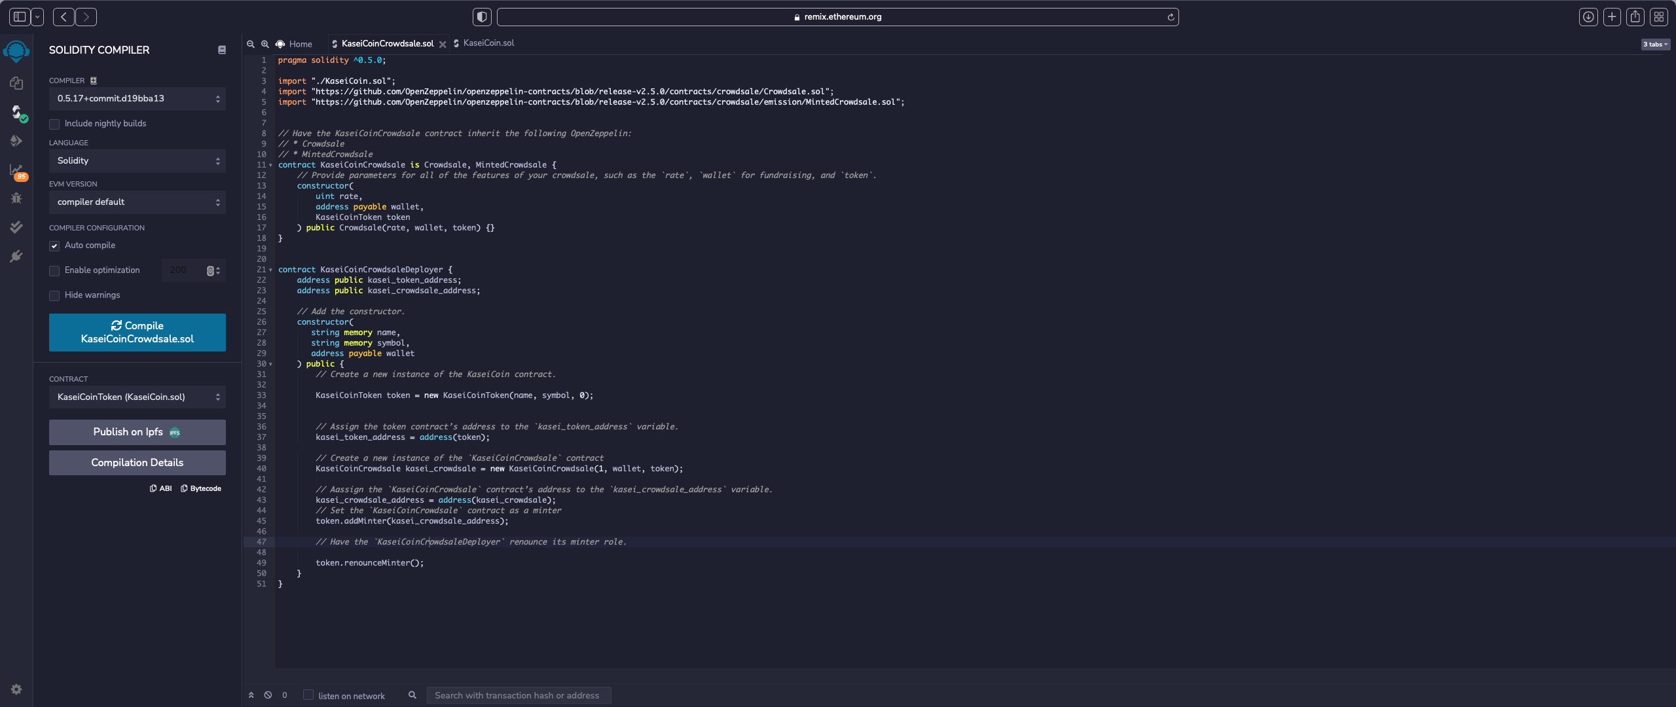The height and width of the screenshot is (707, 1676).
Task: Open the compiler version dropdown
Action: coord(137,98)
